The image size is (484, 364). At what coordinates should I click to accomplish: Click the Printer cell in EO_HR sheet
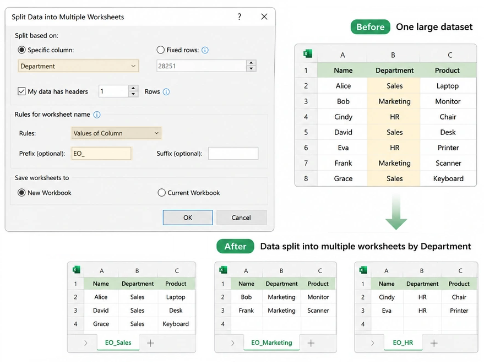[459, 311]
